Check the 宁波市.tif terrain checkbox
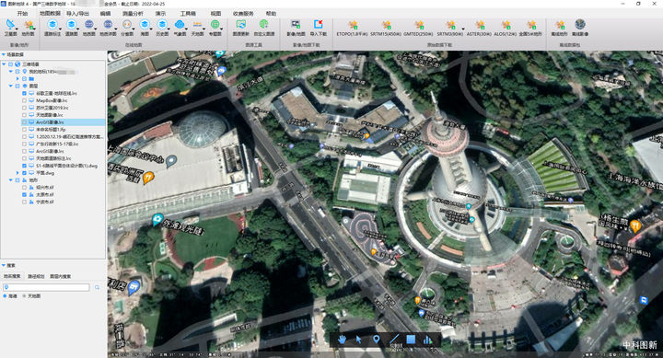This screenshot has width=663, height=358. [24, 202]
